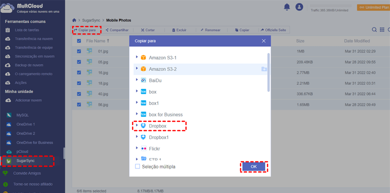Click the 01.jpg image thumbnail icon
The image size is (390, 193).
point(89,51)
